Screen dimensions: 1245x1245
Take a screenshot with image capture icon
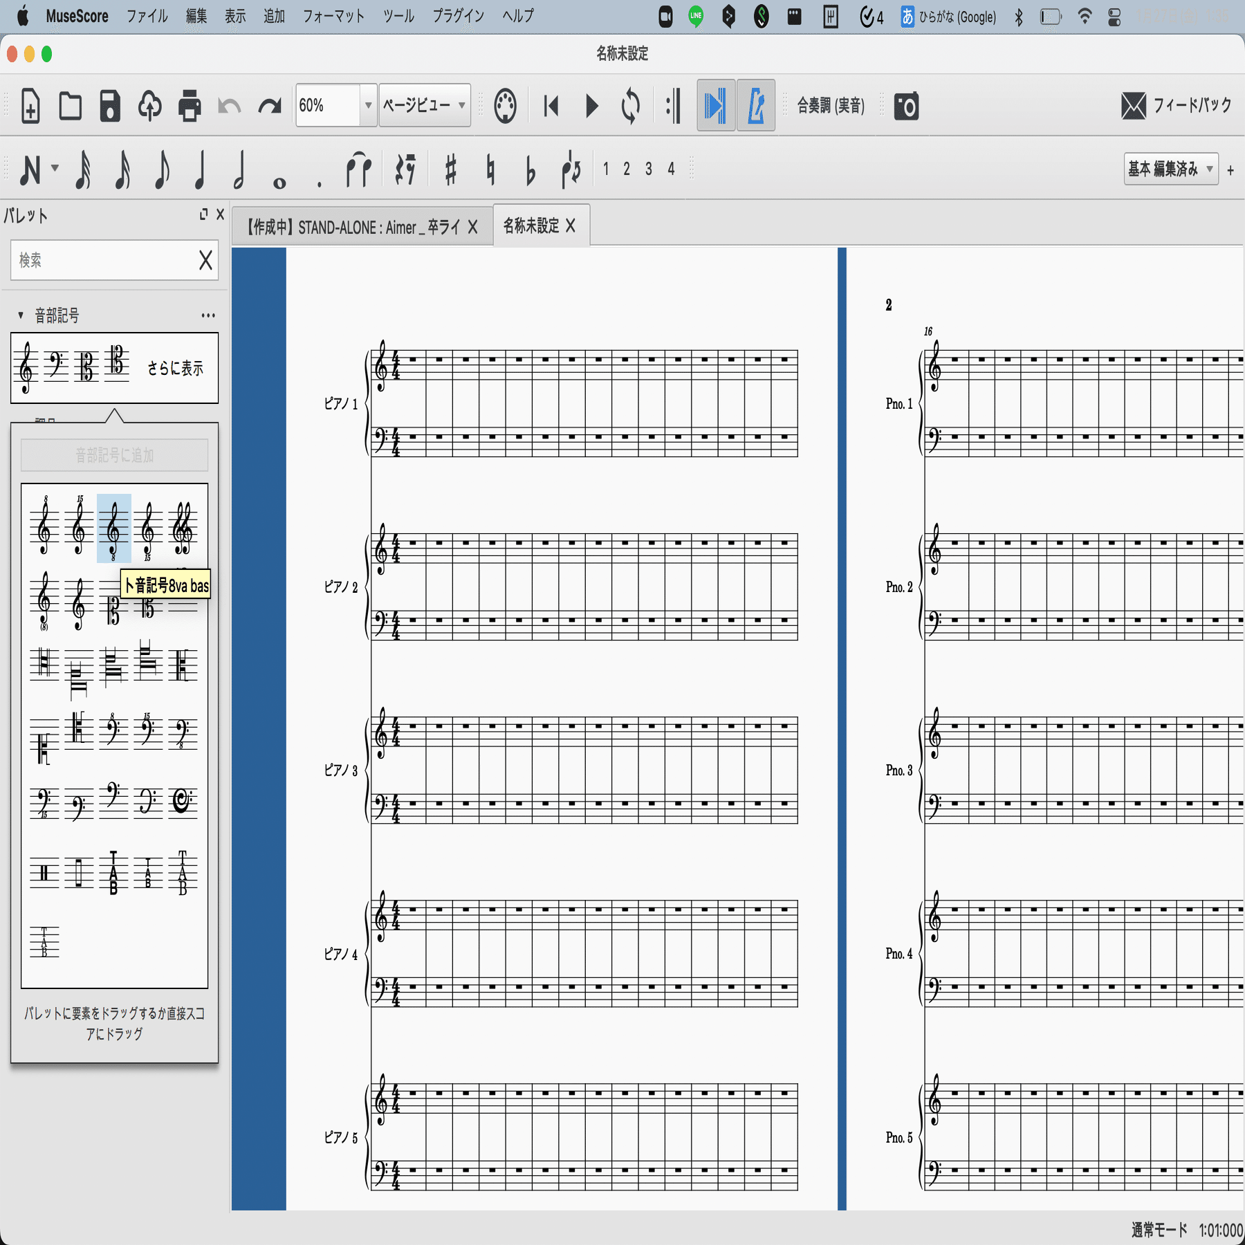[906, 106]
